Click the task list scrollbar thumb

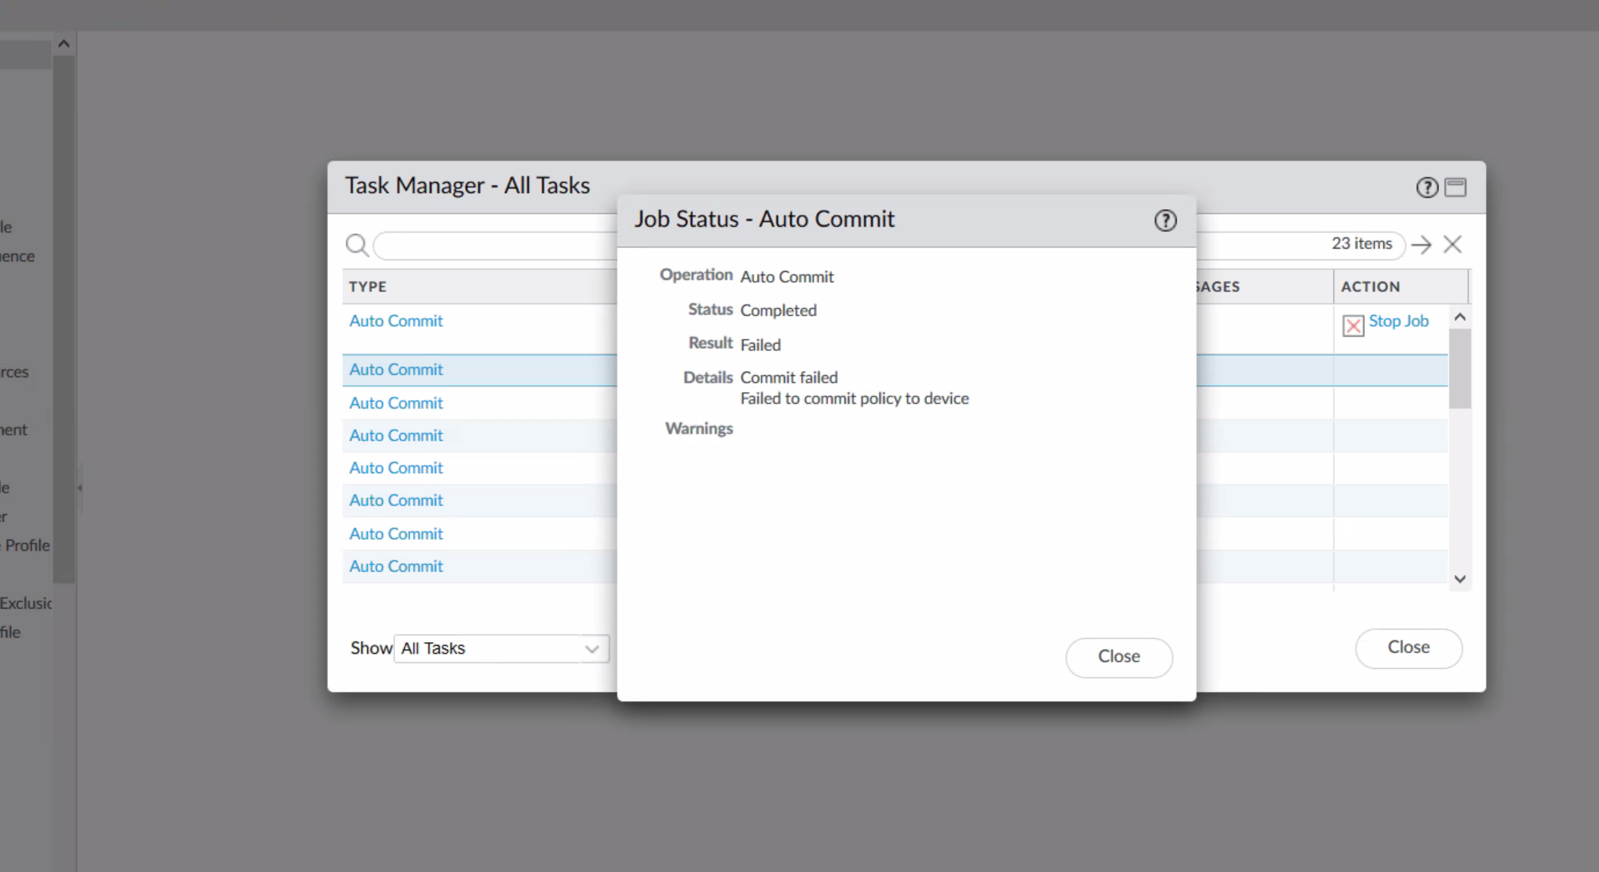coord(1459,368)
